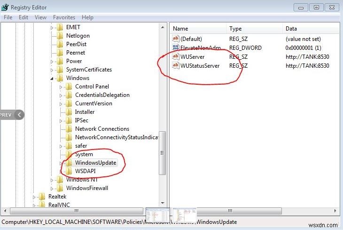Click tree pane horizontal scrollbar thumb
Viewport: 343px width, 230px height.
(x=77, y=211)
